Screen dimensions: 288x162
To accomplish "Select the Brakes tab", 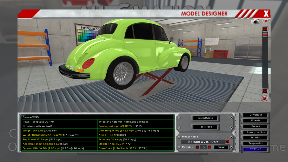I will (256, 126).
